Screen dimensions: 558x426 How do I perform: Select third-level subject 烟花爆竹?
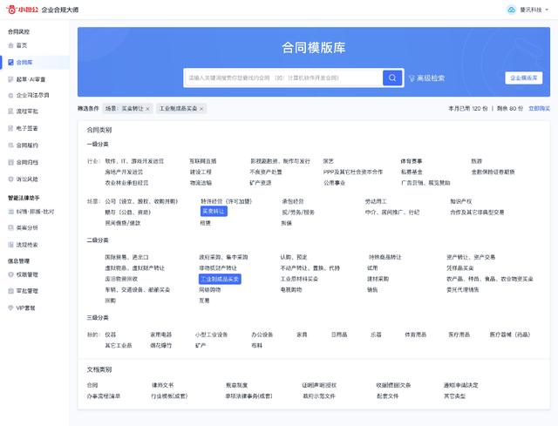160,345
